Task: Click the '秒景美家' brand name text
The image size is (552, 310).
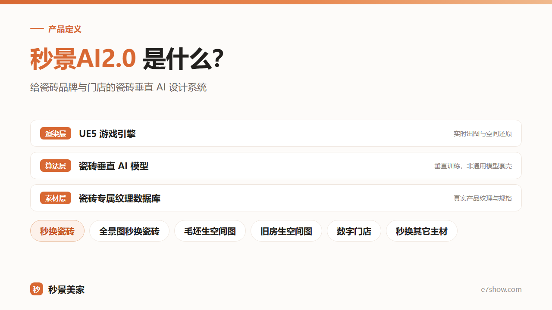Action: click(x=66, y=289)
